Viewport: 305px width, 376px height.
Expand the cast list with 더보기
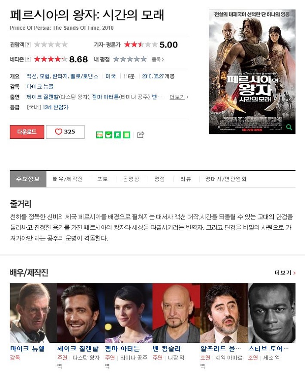[x=179, y=97]
